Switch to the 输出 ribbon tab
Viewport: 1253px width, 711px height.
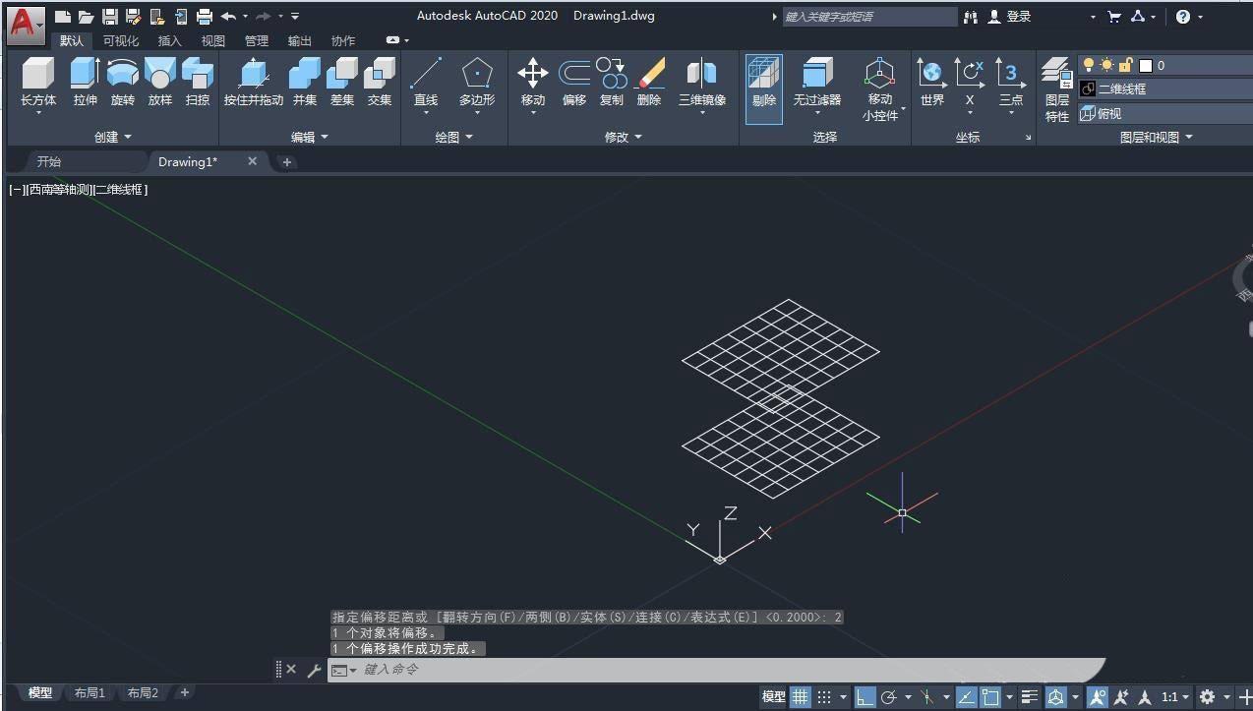300,40
